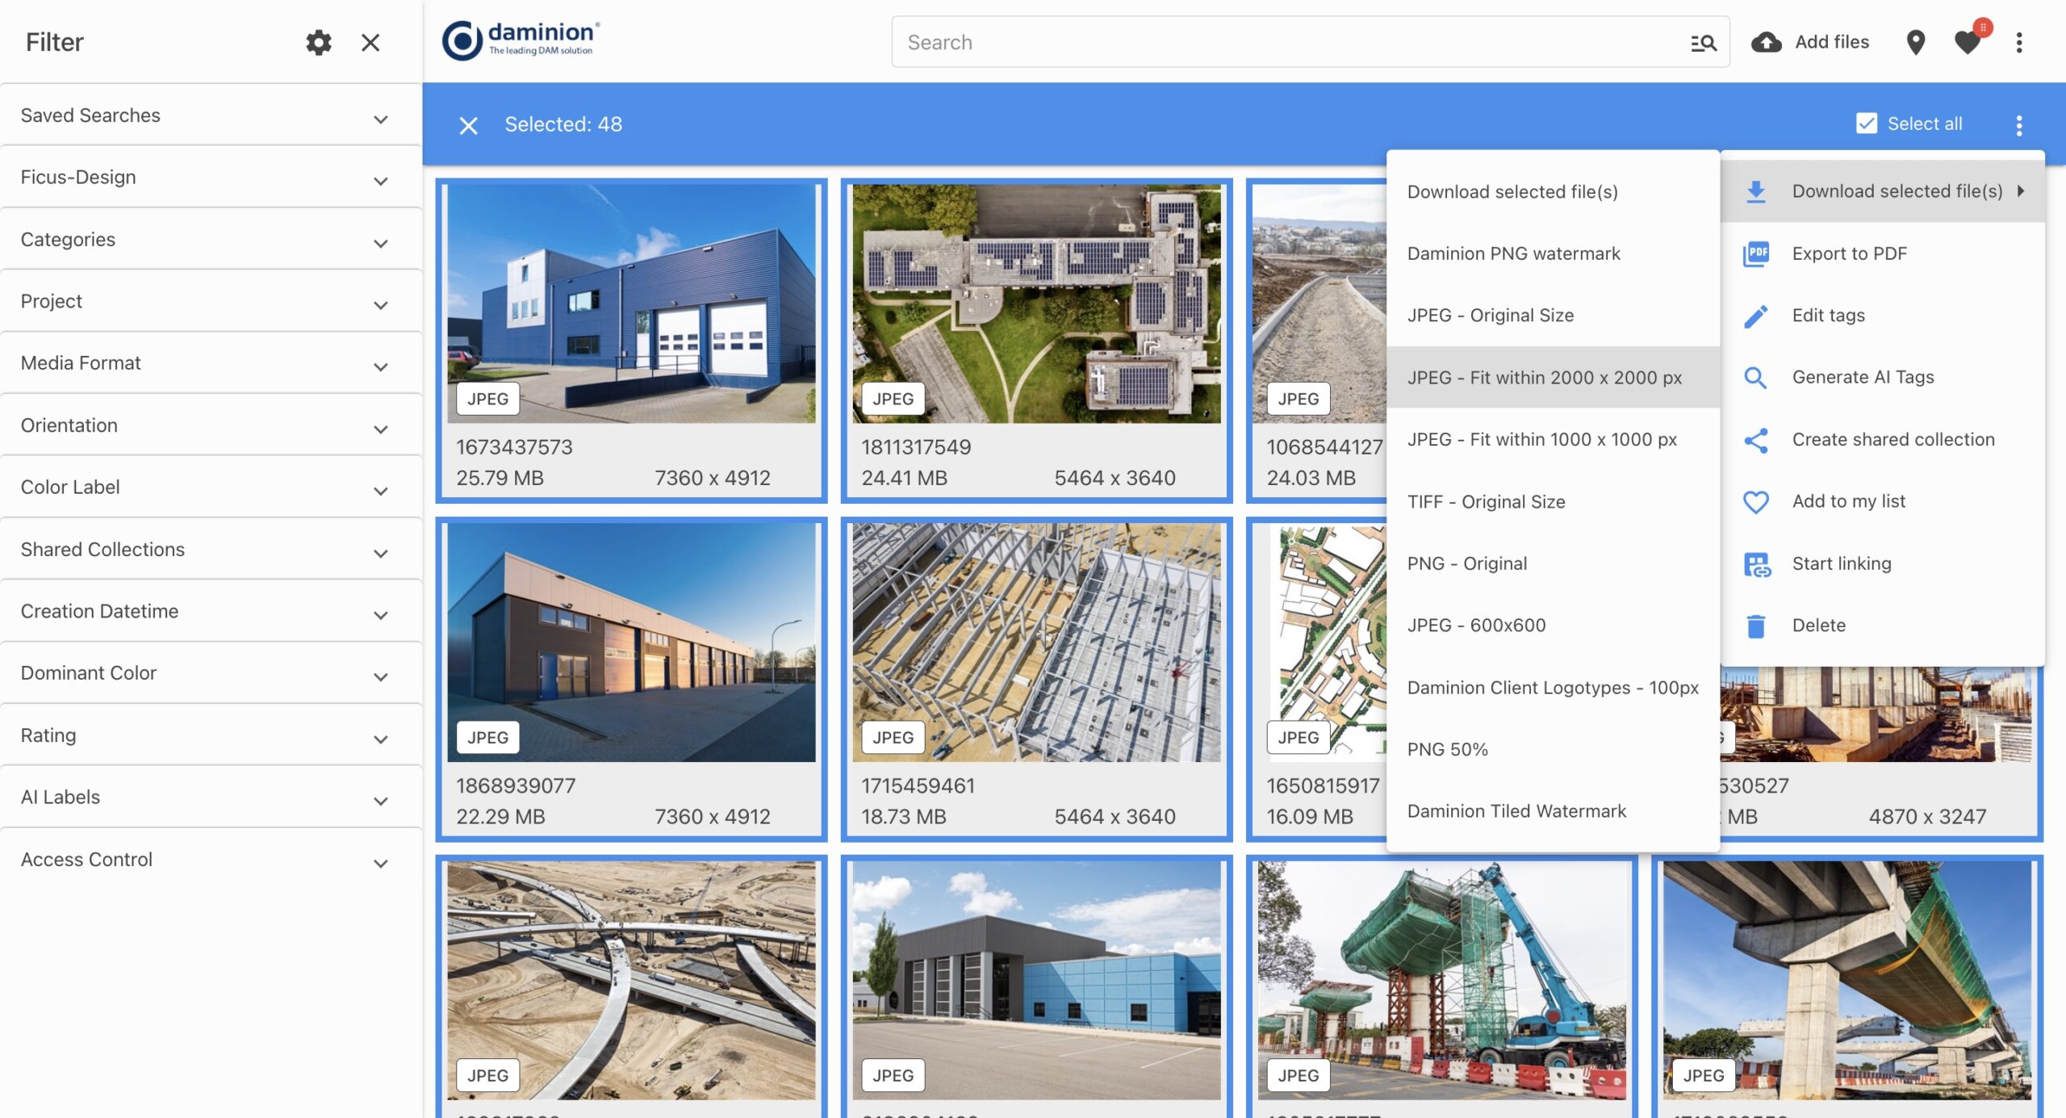Click Create shared collection
The image size is (2066, 1118).
point(1892,439)
